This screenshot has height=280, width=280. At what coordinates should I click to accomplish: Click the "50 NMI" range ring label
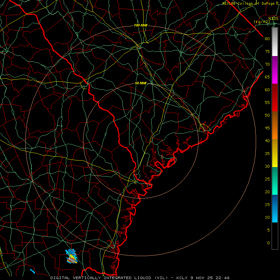141,83
